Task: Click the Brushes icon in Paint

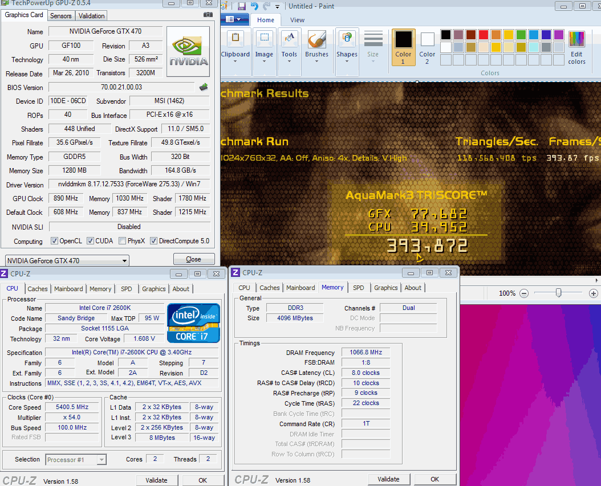Action: coord(316,39)
